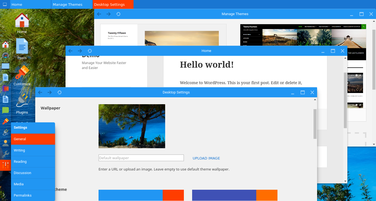Select Discussion in the Settings flyout menu
This screenshot has height=201, width=376.
pos(33,173)
